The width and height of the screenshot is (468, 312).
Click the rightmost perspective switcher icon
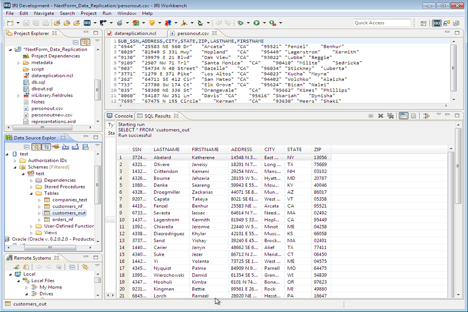456,23
